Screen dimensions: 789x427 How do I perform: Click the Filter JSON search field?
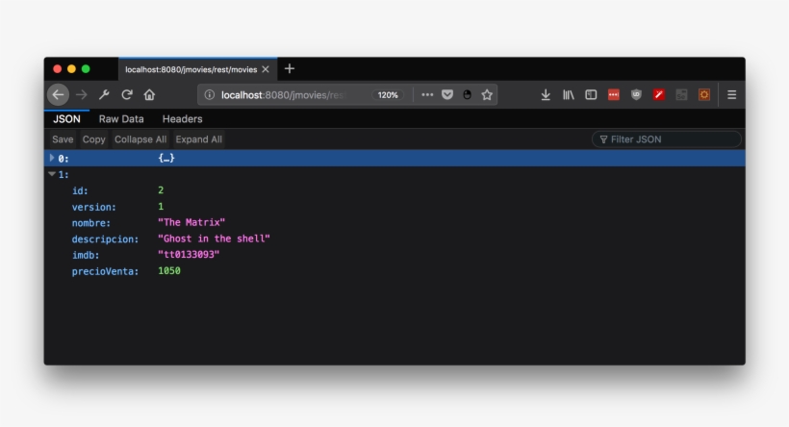pyautogui.click(x=666, y=139)
